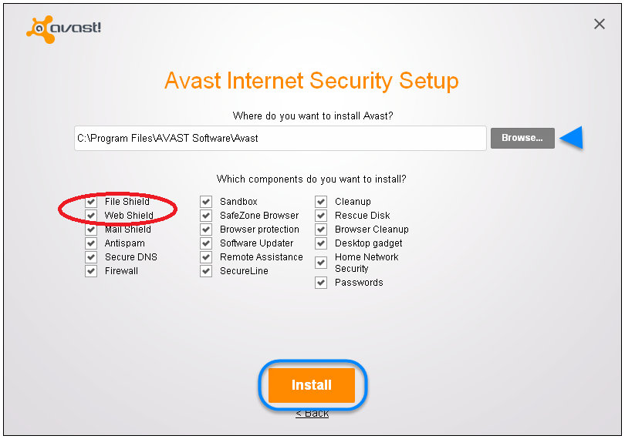Screen dimensions: 625x439
Task: Disable the Mail Shield component
Action: point(91,230)
